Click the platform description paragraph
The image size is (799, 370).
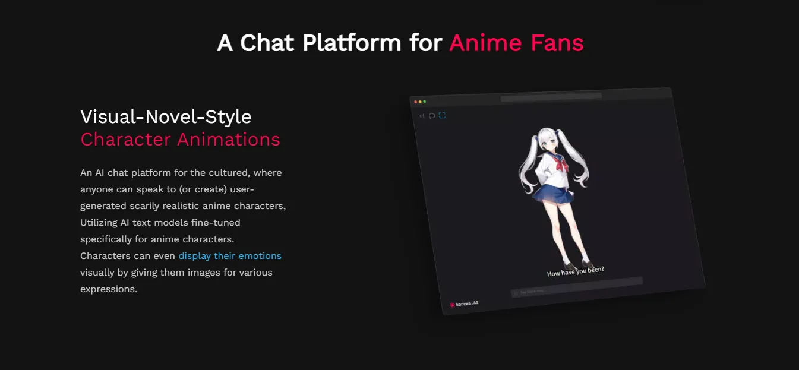pos(181,230)
